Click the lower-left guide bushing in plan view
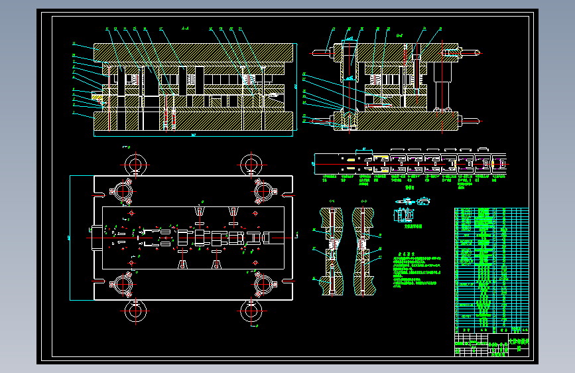575x373 pixels. [123, 284]
